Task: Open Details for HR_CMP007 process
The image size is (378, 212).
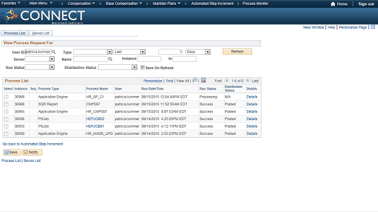Action: tap(252, 111)
